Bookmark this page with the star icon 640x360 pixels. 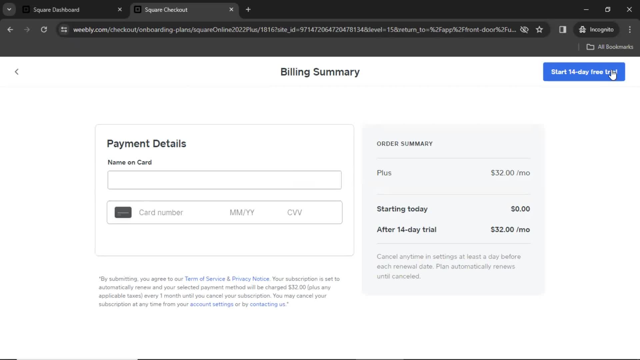tap(539, 30)
